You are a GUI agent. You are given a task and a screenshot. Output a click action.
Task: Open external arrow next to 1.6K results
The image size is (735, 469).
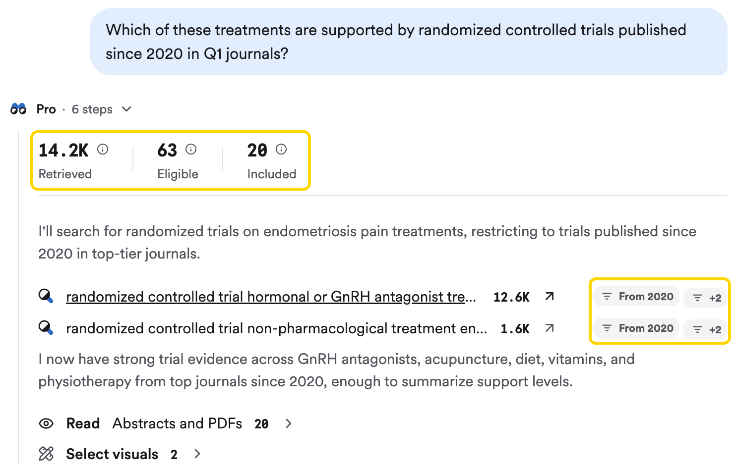pos(550,328)
